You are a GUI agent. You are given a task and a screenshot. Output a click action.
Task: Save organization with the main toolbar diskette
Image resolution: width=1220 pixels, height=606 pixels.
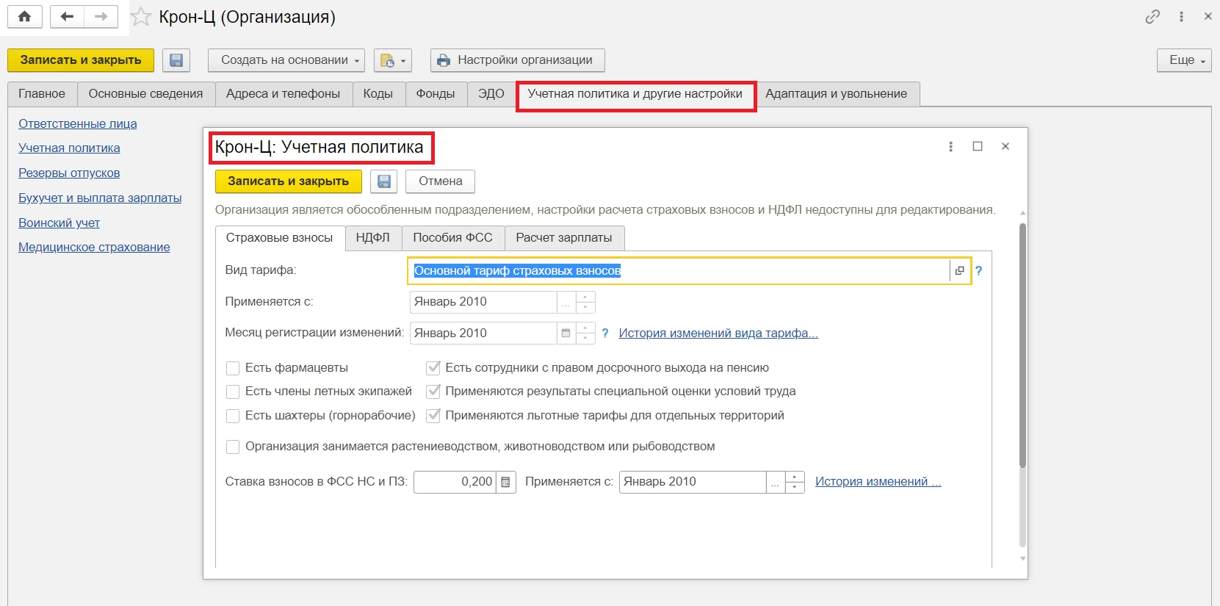click(176, 60)
